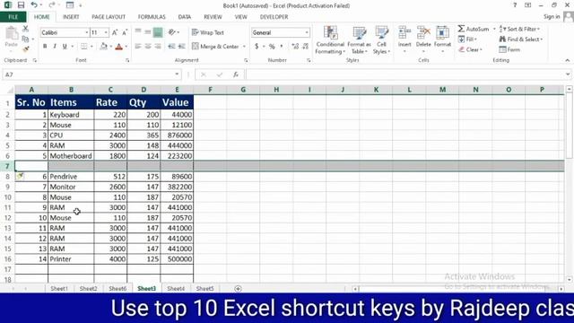Toggle italic formatting
574x323 pixels.
tap(55, 47)
